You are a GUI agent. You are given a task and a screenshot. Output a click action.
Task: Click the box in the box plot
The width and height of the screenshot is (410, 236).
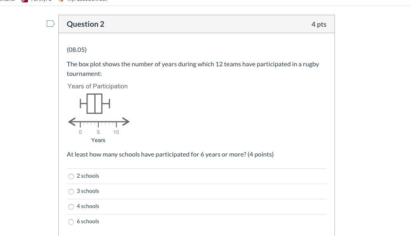click(x=95, y=104)
